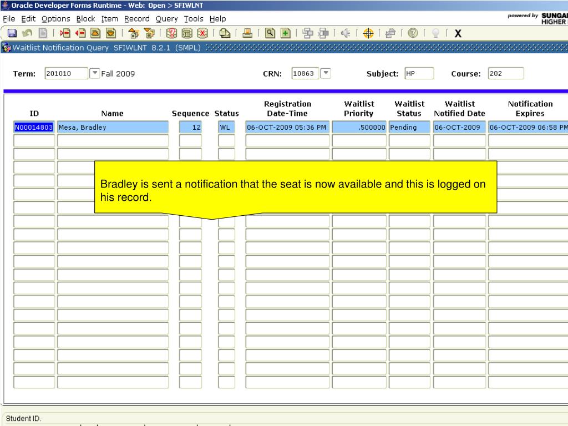
Task: Select the ID field N00014803
Action: 34,128
